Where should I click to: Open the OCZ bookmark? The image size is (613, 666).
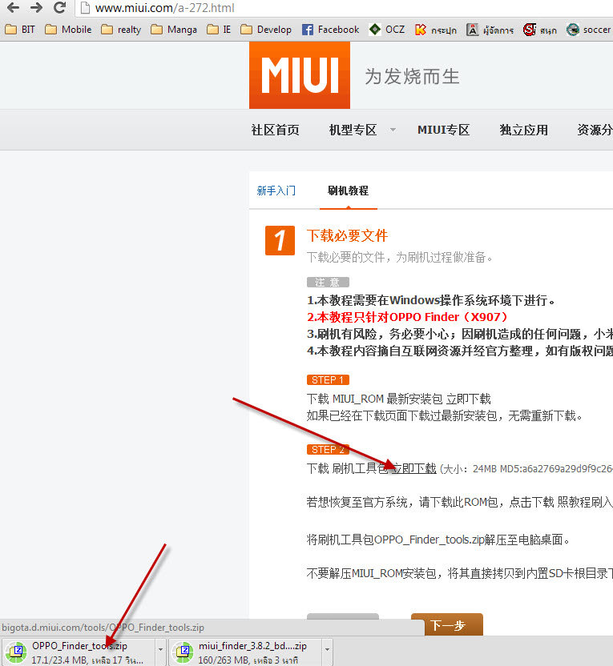(x=387, y=30)
